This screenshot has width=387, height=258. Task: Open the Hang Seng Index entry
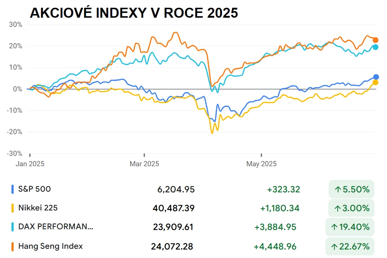click(x=50, y=246)
